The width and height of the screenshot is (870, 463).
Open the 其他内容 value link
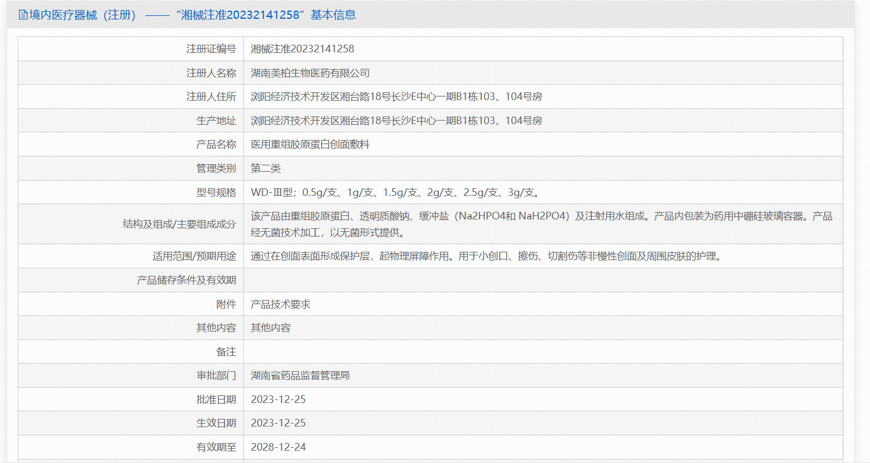click(270, 328)
